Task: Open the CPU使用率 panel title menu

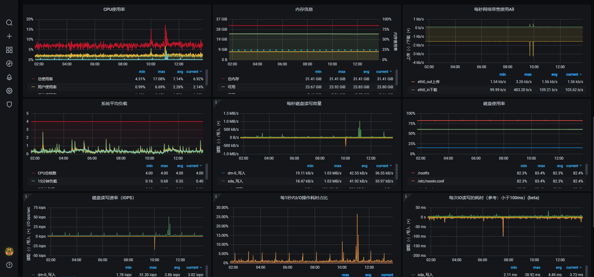Action: [x=114, y=9]
